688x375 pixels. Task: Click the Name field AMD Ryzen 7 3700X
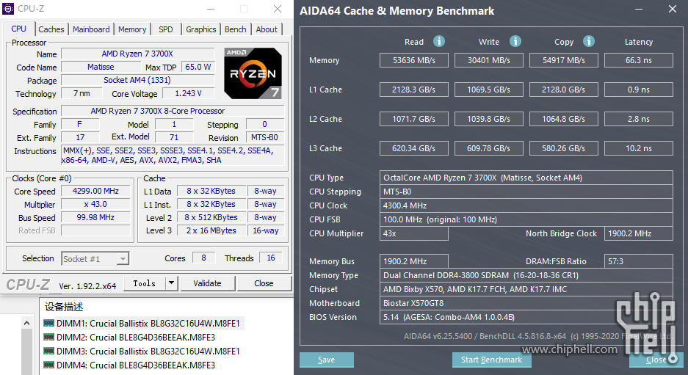pyautogui.click(x=137, y=54)
